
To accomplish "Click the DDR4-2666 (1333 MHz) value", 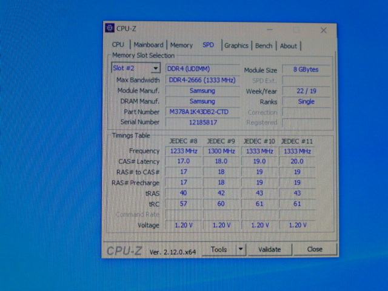I will coord(202,80).
